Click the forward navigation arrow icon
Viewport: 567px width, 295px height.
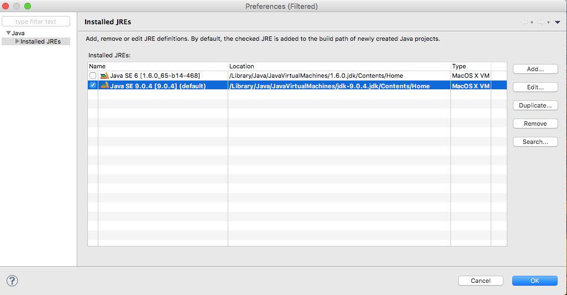[x=541, y=22]
